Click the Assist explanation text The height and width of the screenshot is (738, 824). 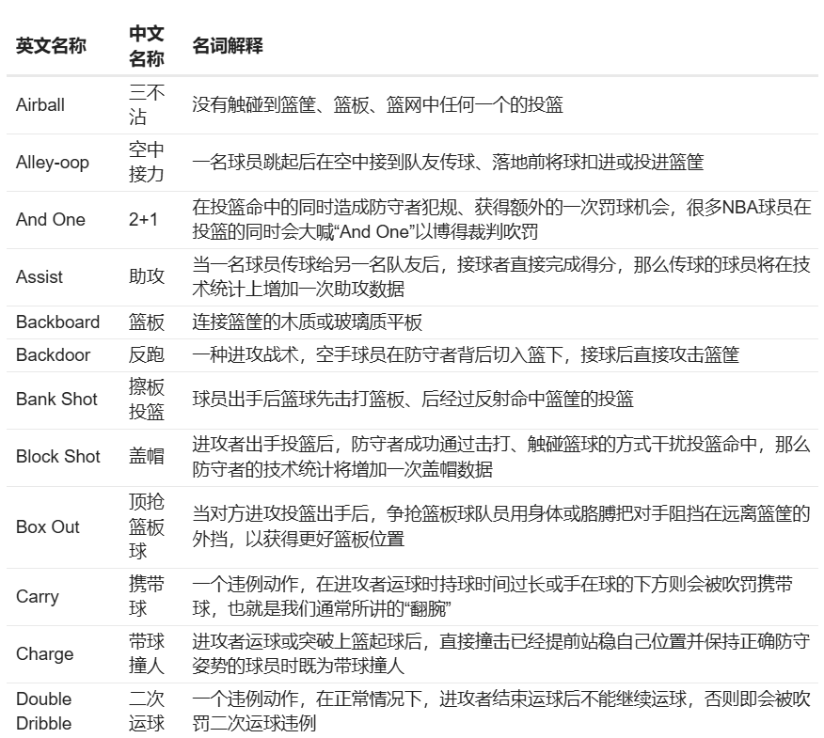coord(501,276)
